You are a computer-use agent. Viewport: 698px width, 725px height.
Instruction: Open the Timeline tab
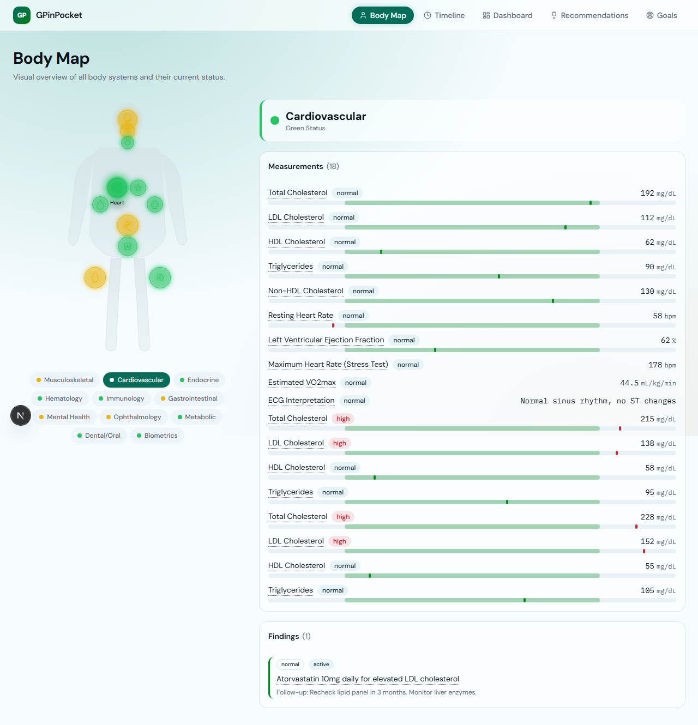[x=444, y=15]
